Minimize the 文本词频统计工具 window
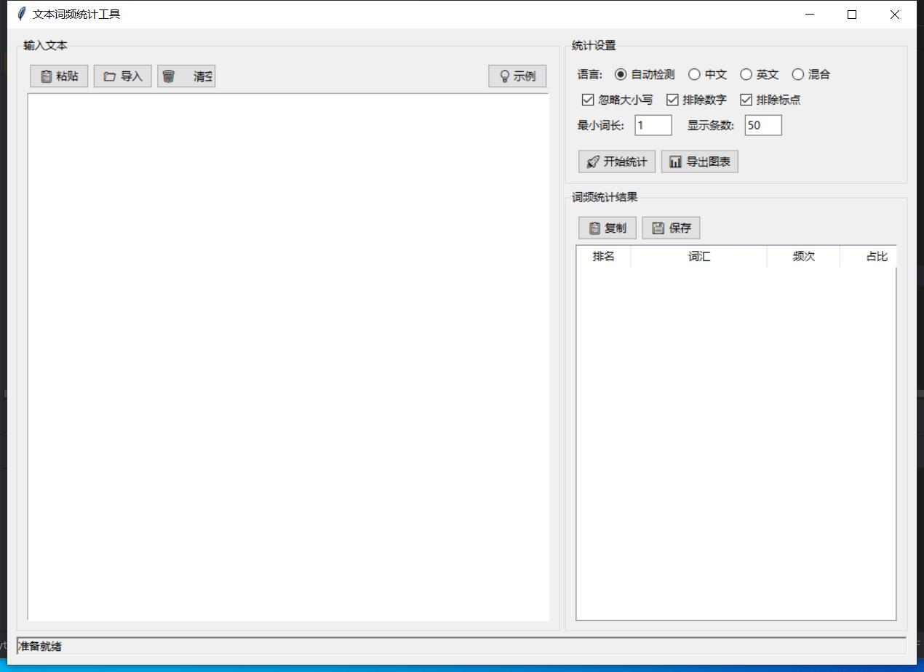 [809, 14]
